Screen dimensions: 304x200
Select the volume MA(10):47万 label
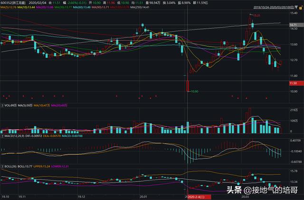click(x=42, y=105)
